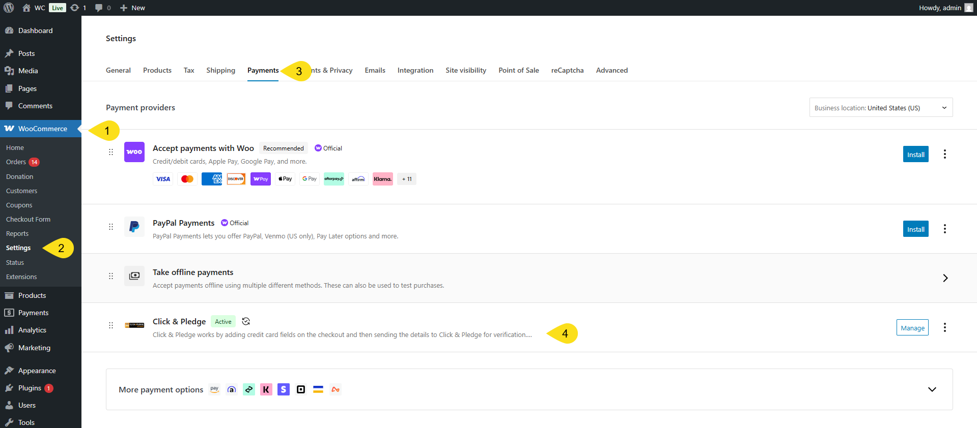
Task: Click the offline payments cash icon
Action: [134, 276]
